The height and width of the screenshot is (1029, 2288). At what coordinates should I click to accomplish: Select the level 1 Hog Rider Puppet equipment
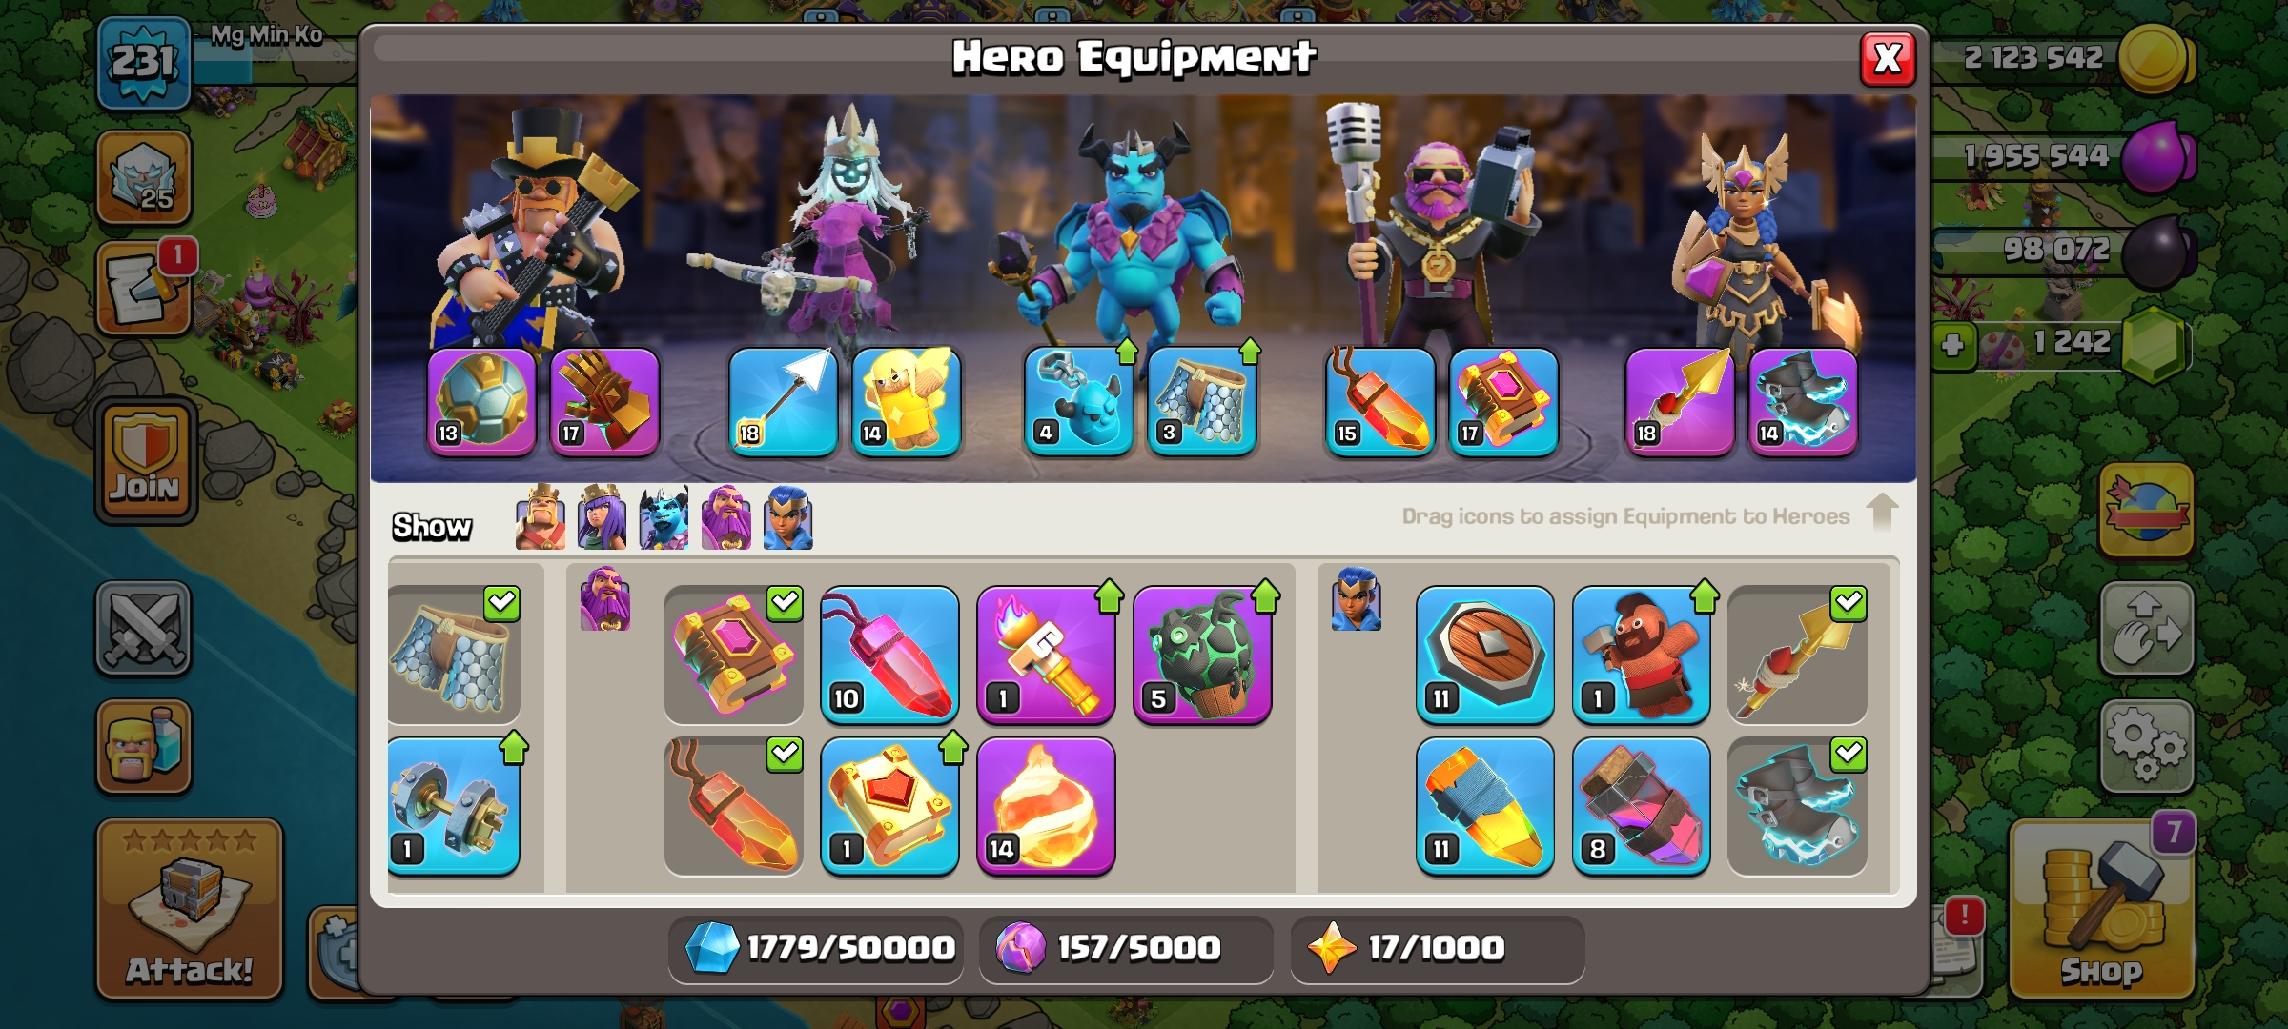pyautogui.click(x=1641, y=656)
